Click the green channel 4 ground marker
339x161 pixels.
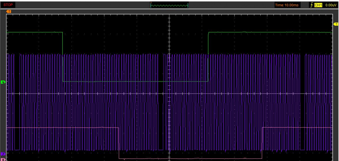click(x=3, y=82)
